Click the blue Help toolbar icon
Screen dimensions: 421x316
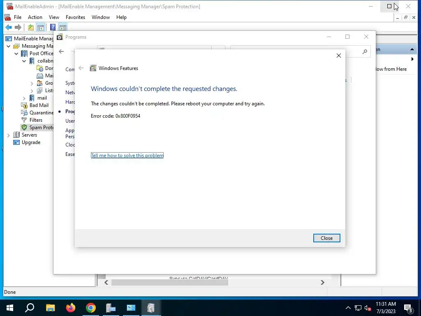click(x=53, y=28)
